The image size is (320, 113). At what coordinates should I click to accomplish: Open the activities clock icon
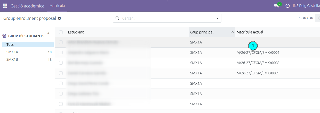[287, 6]
